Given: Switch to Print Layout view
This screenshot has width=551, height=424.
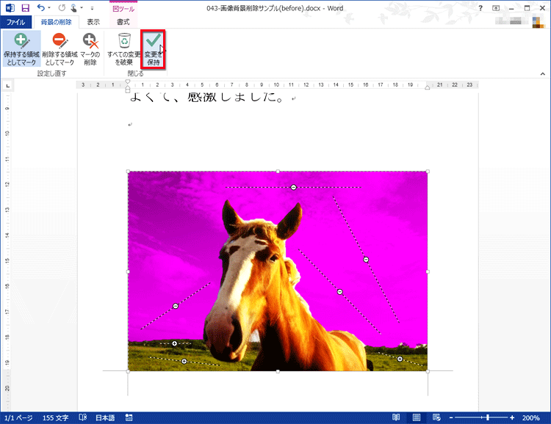Looking at the screenshot, I should (x=417, y=417).
